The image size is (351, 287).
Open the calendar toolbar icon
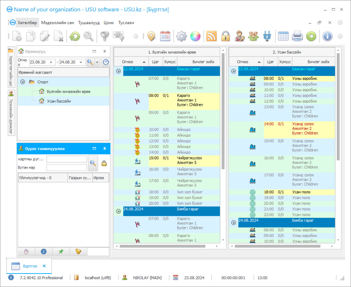point(165,36)
